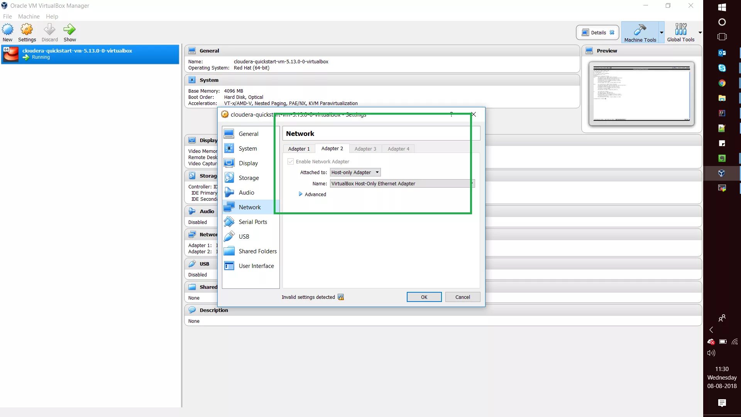Switch to the Adapter 3 tab
The image size is (741, 417).
tap(365, 149)
